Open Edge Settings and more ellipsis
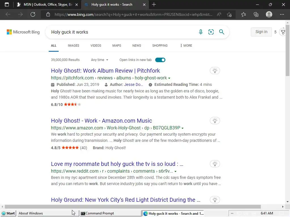The image size is (290, 217). (x=282, y=14)
